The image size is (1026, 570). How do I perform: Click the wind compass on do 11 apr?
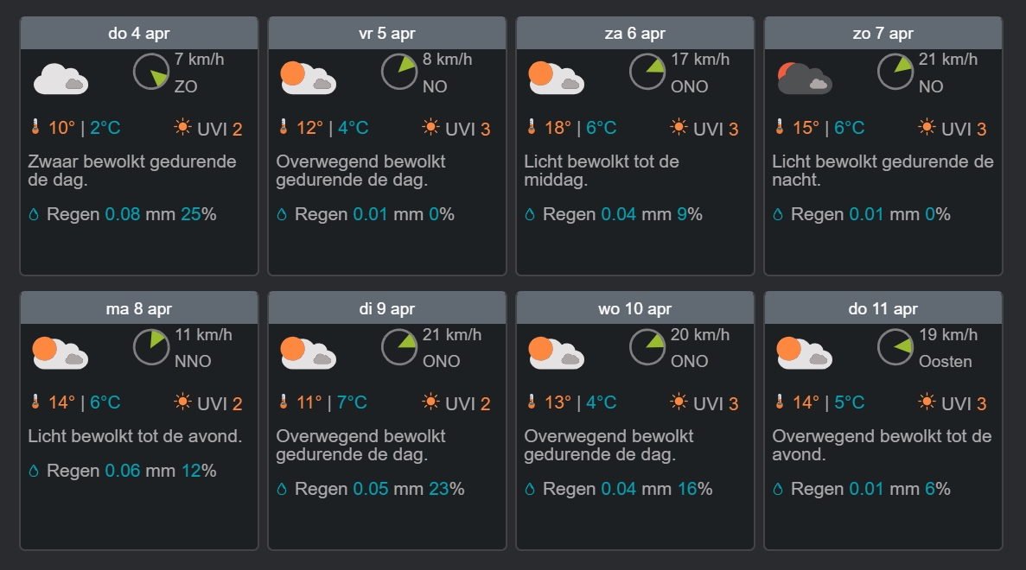[895, 346]
